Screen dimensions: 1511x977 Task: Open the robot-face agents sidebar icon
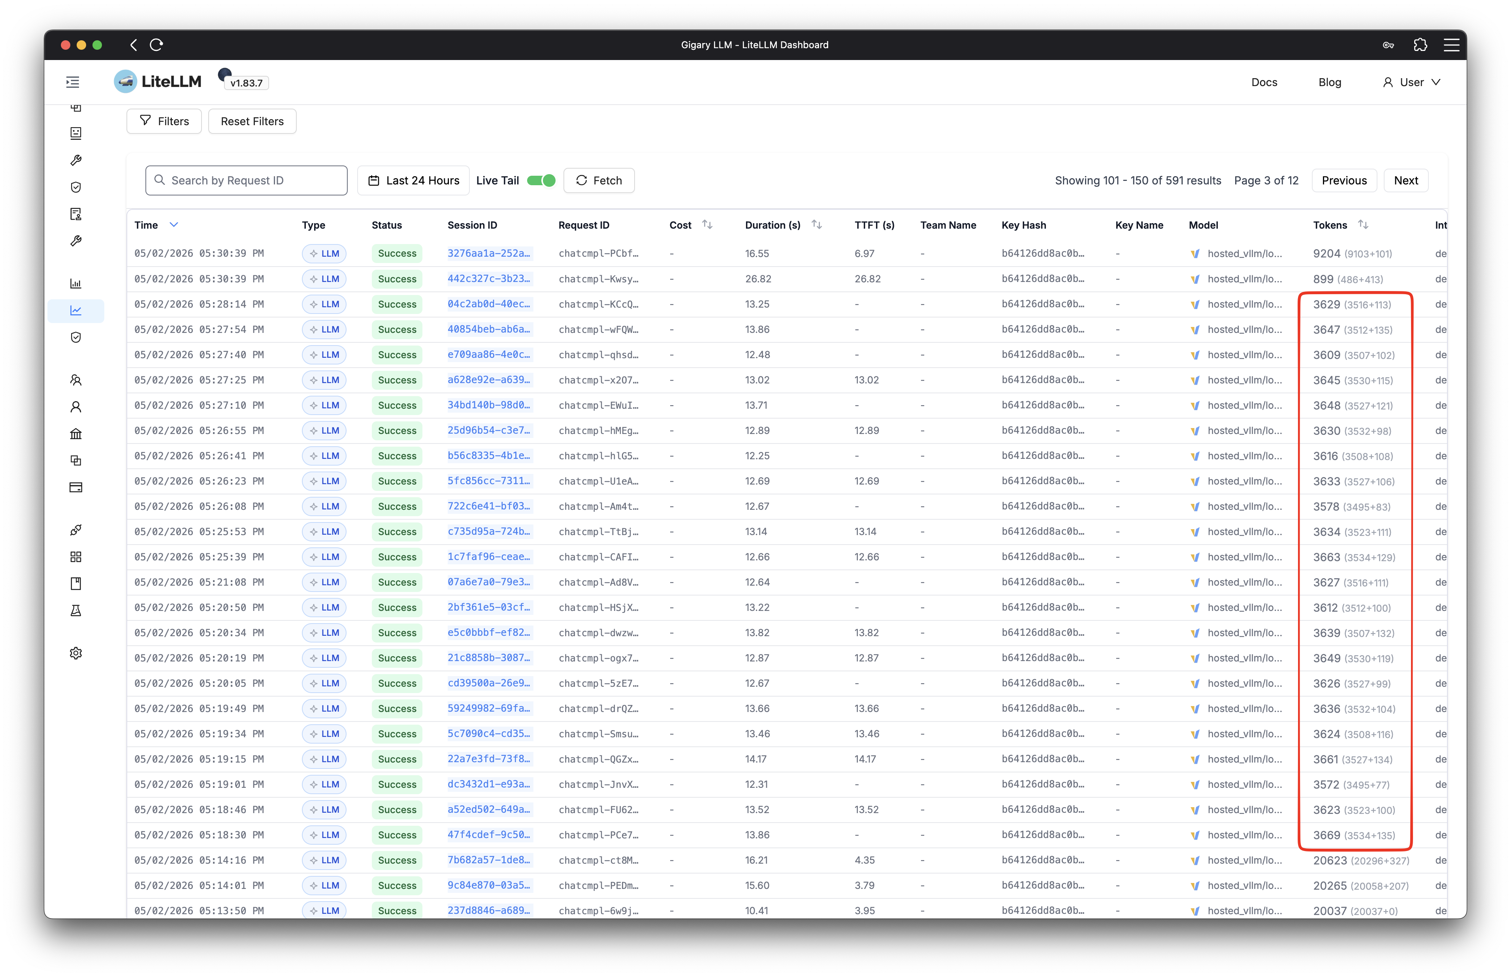coord(75,133)
